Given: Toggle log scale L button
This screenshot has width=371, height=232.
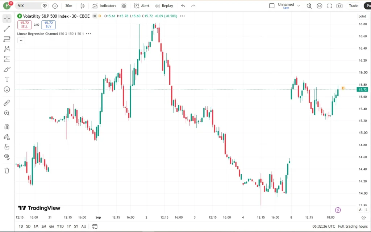Looking at the screenshot, I should [367, 210].
